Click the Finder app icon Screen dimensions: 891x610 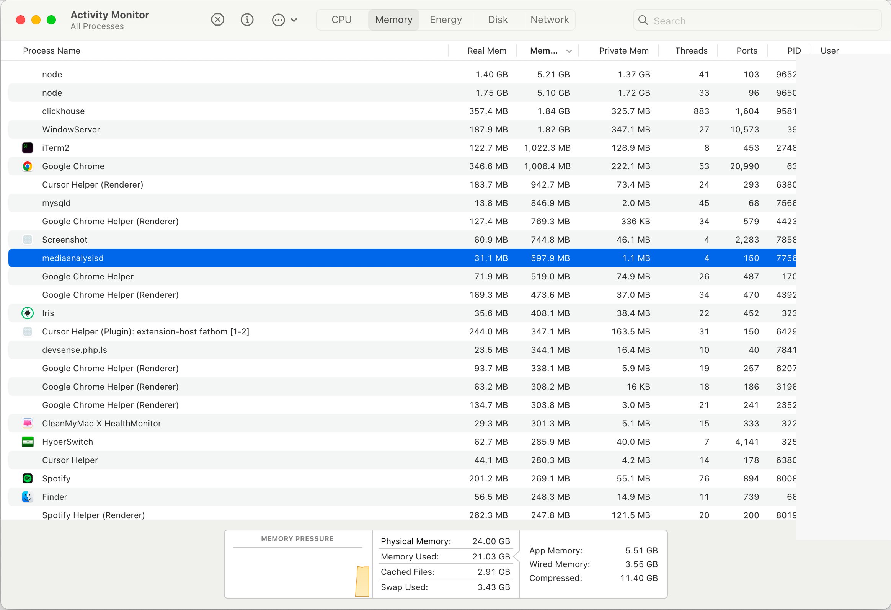pyautogui.click(x=28, y=496)
